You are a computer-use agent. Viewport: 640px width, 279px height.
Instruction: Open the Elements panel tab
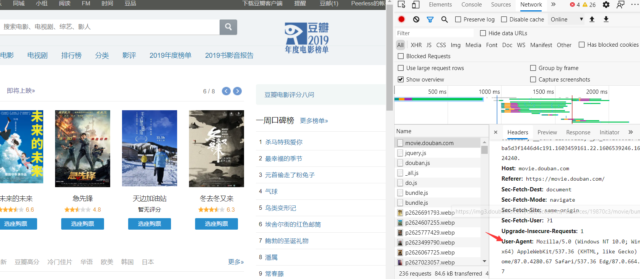point(440,5)
